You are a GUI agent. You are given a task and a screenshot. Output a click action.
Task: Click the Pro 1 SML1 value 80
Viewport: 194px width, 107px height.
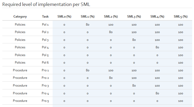(x=88, y=70)
